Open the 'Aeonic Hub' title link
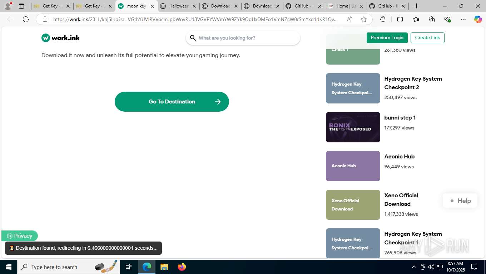The height and width of the screenshot is (274, 486). 400,157
